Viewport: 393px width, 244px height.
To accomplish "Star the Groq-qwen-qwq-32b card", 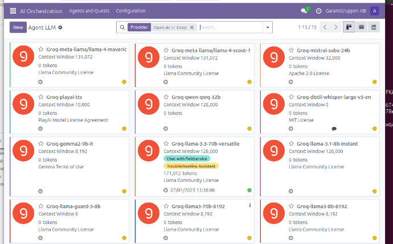I will (166, 97).
